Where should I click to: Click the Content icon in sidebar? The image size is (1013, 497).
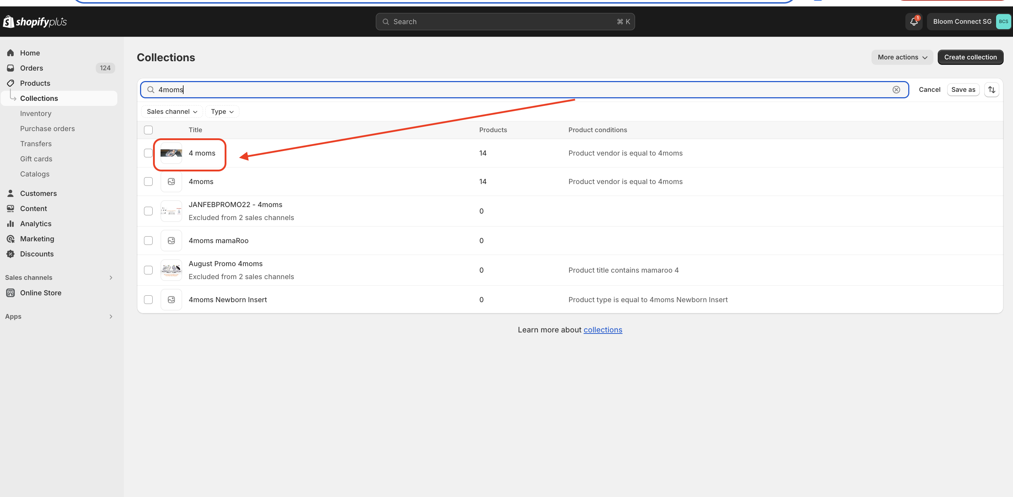coord(10,209)
